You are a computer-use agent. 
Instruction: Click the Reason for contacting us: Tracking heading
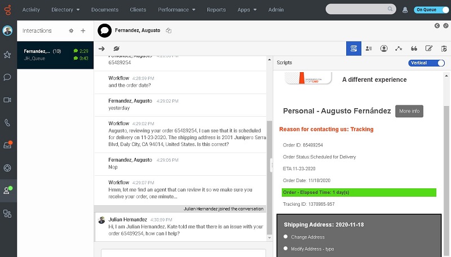pos(326,129)
